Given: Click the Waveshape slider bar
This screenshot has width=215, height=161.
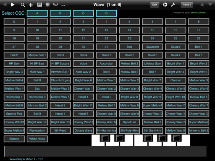Looking at the screenshot, I should 105,151.
